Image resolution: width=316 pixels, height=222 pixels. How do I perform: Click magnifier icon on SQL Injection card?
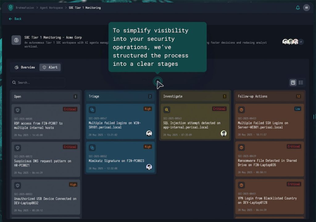(167, 110)
